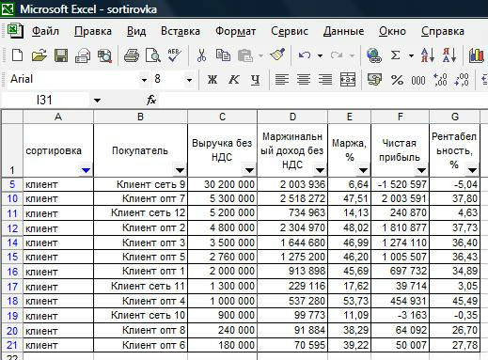Click the Redo arrow icon

[337, 55]
